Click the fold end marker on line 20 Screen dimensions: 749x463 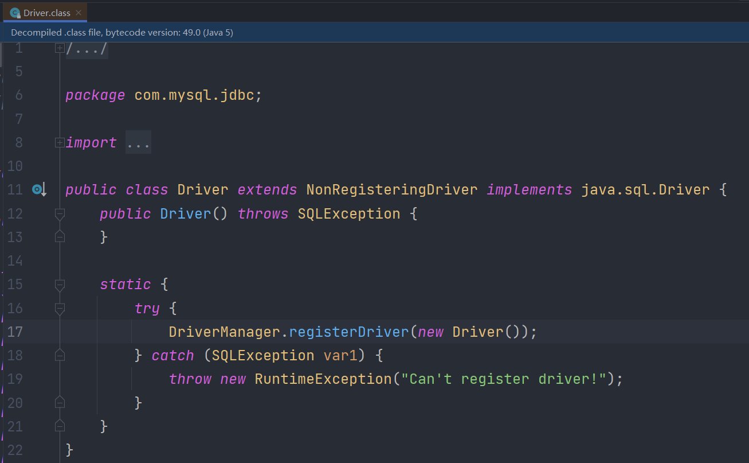coord(60,403)
